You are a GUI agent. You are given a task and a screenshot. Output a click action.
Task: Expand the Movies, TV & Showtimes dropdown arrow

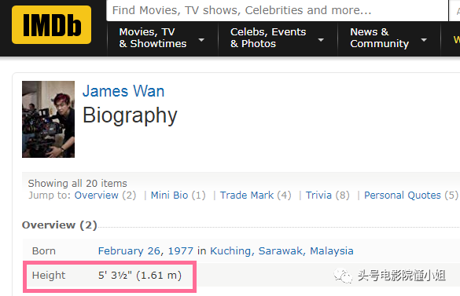(x=201, y=39)
